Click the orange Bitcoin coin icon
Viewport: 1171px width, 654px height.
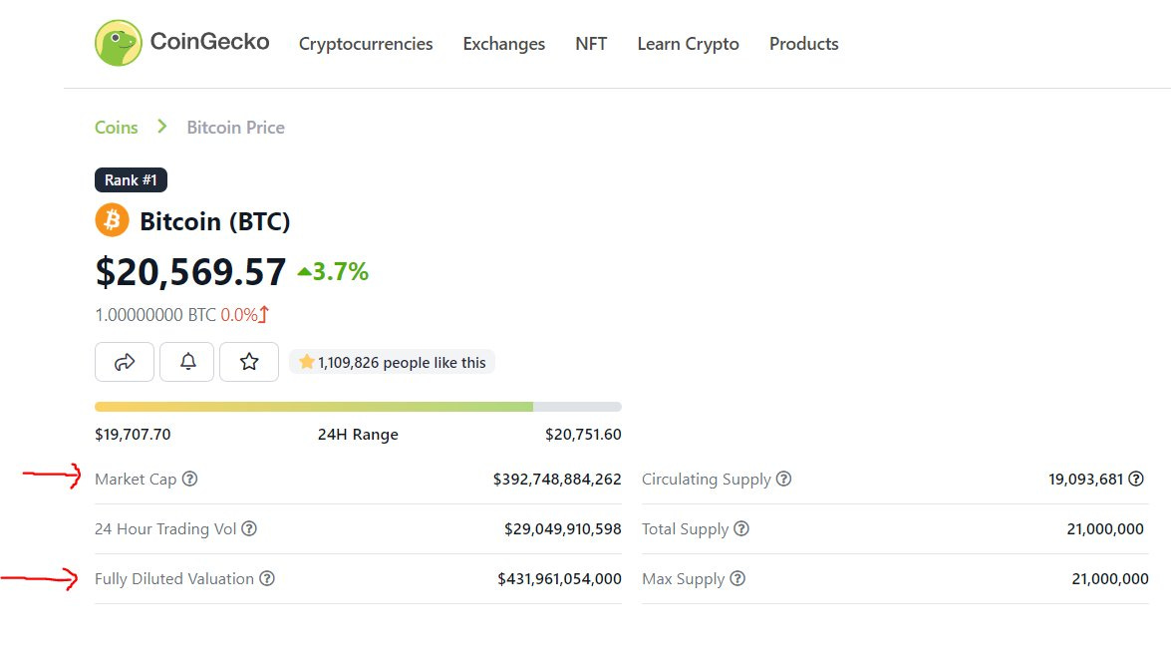click(x=112, y=220)
